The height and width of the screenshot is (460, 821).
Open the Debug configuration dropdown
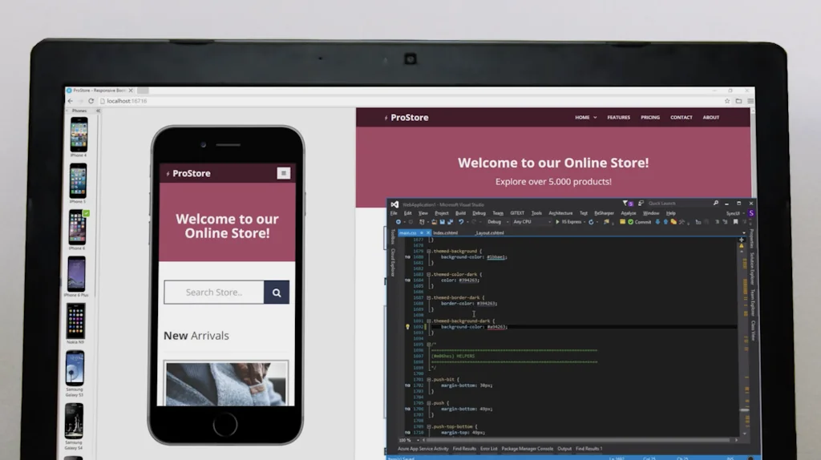coord(497,222)
